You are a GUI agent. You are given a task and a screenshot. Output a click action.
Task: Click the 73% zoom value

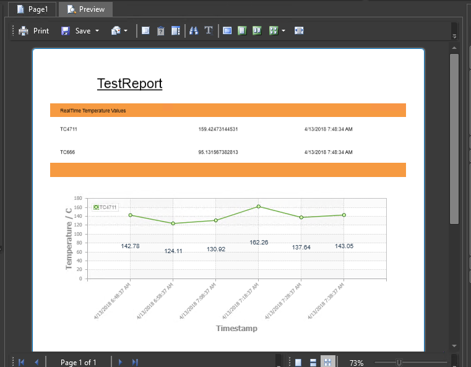pos(356,363)
